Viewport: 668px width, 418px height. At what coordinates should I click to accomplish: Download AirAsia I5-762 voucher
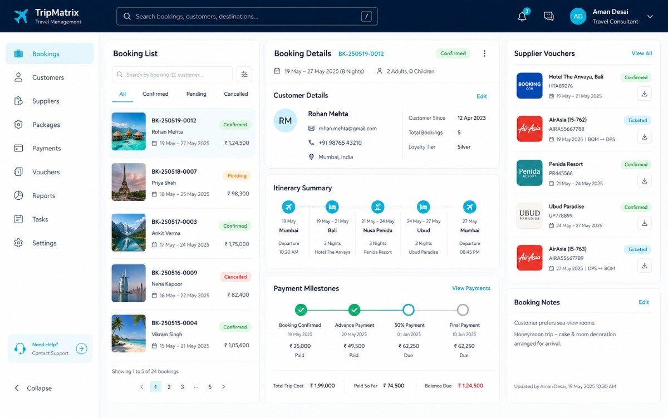(x=645, y=136)
